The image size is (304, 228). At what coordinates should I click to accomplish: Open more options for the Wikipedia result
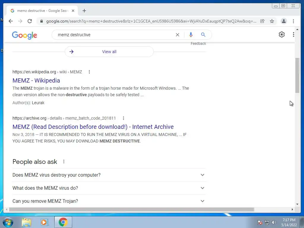click(x=89, y=72)
